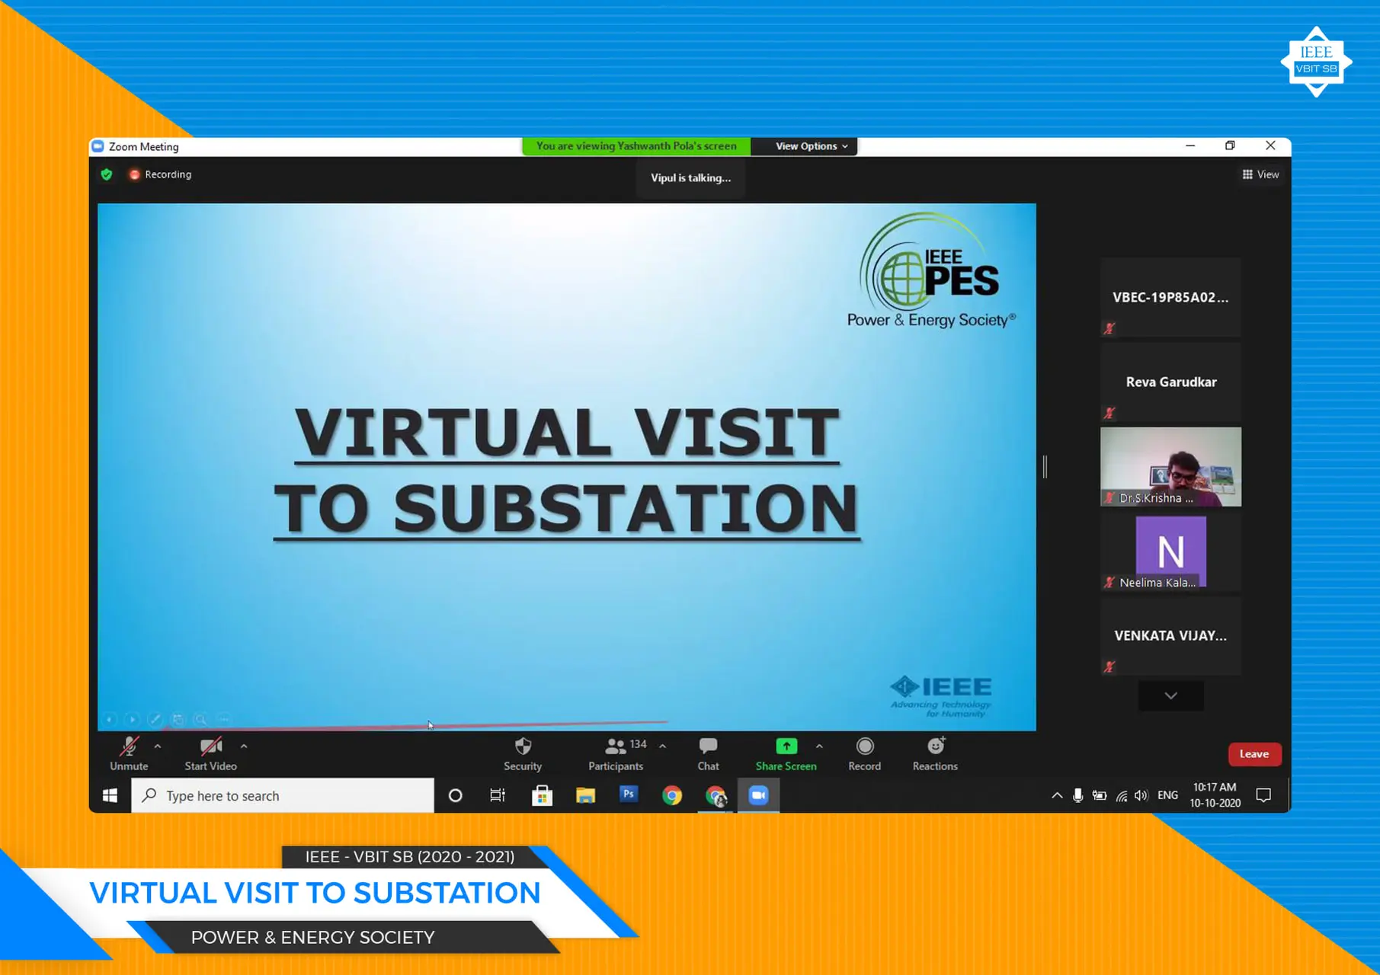Screen dimensions: 1380x975
Task: Mute system volume via speaker tray icon
Action: pyautogui.click(x=1141, y=795)
